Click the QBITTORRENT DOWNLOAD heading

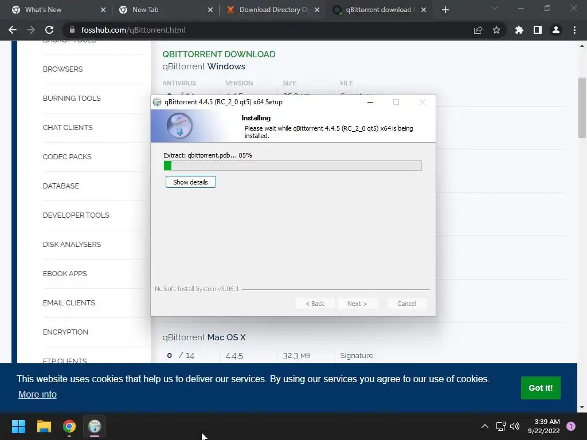click(218, 54)
